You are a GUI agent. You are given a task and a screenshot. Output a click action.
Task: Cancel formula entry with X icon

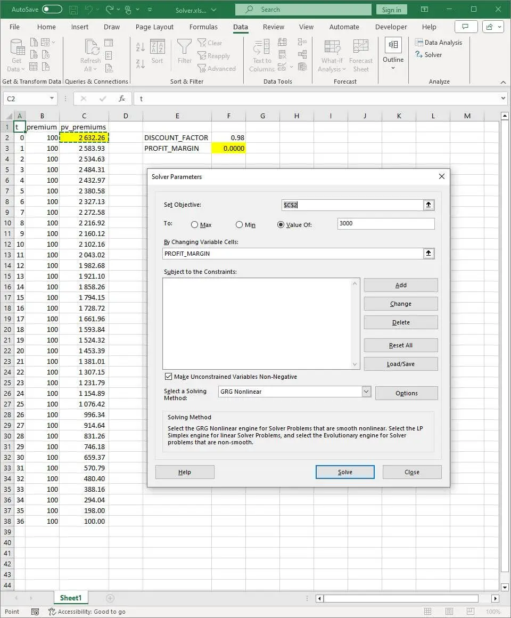(84, 99)
